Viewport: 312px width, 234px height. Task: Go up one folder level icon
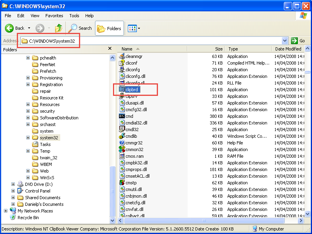[x=59, y=28]
